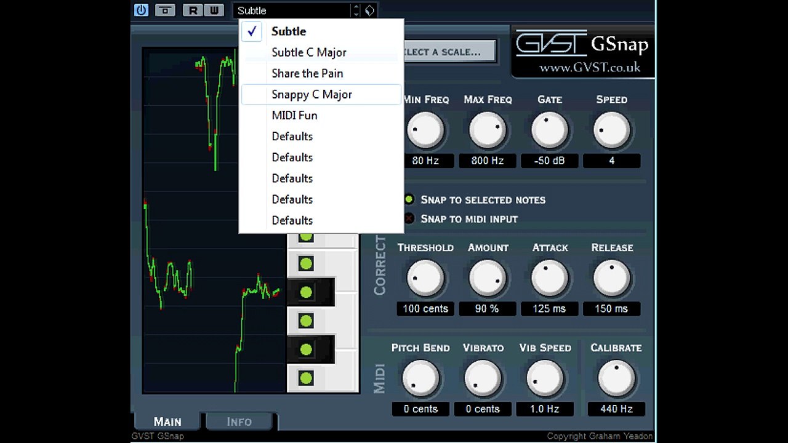This screenshot has width=788, height=443.
Task: Click the 440 Hz calibrate value
Action: [616, 409]
